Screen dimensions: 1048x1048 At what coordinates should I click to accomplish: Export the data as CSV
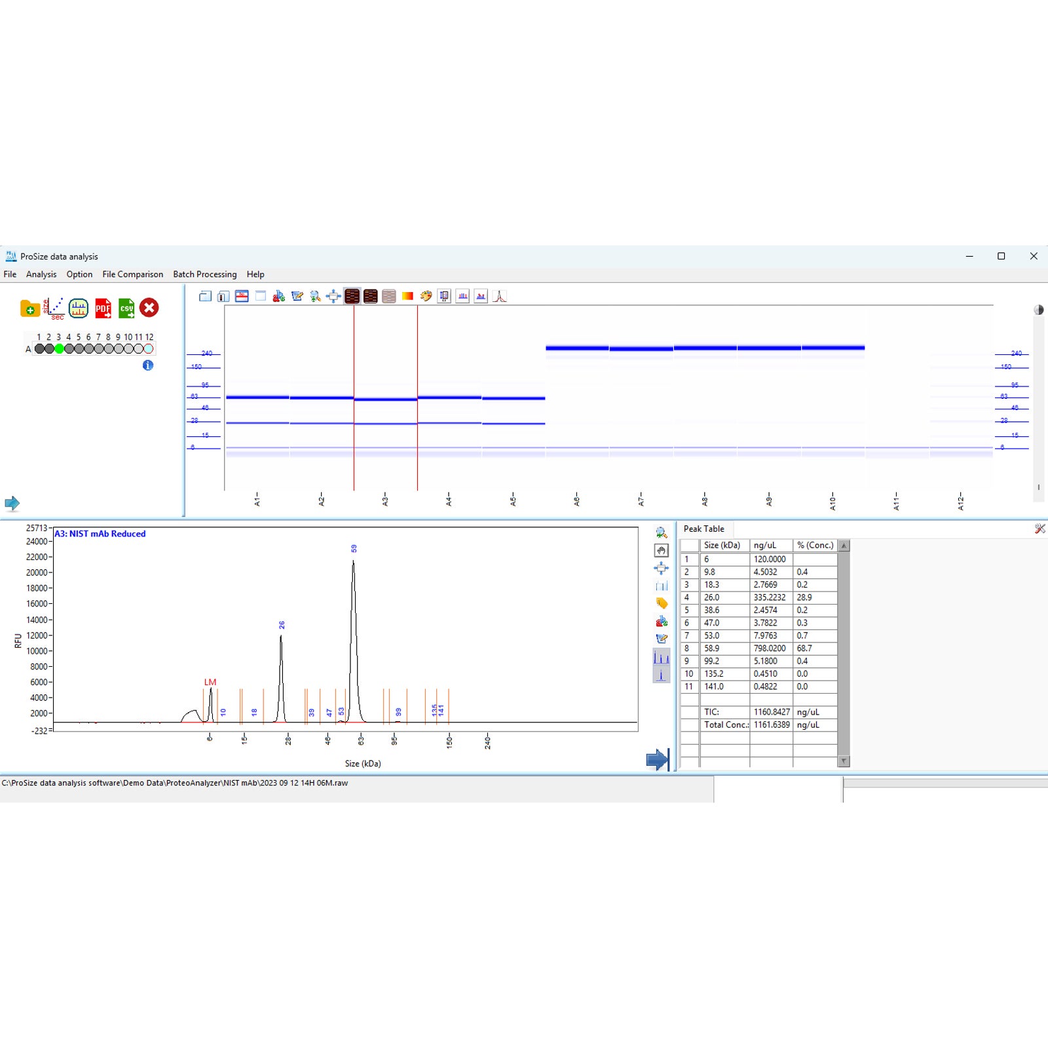(x=126, y=309)
